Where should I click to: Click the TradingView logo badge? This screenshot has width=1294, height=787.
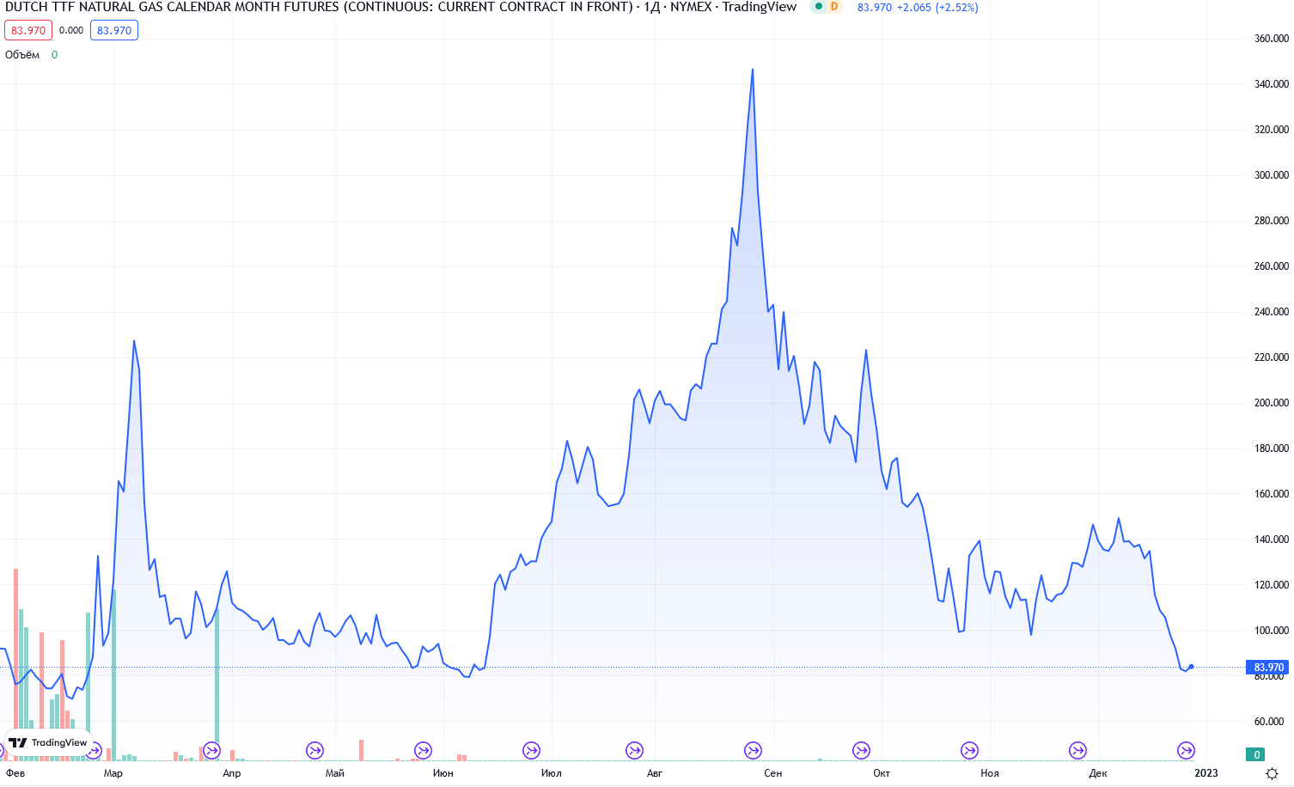click(x=49, y=742)
